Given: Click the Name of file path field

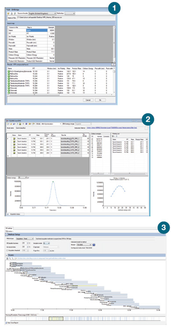Looking at the screenshot, I should (66, 18).
